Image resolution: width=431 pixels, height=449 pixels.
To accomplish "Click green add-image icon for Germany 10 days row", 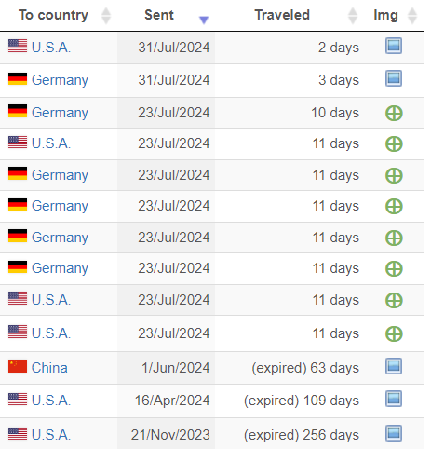I will tap(394, 113).
